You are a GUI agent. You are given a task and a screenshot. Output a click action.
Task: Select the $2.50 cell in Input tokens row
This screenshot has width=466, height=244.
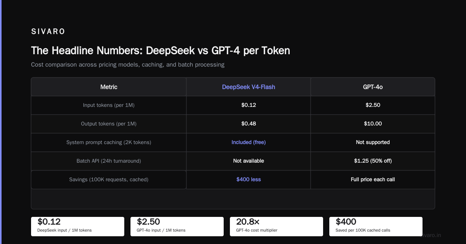click(373, 105)
